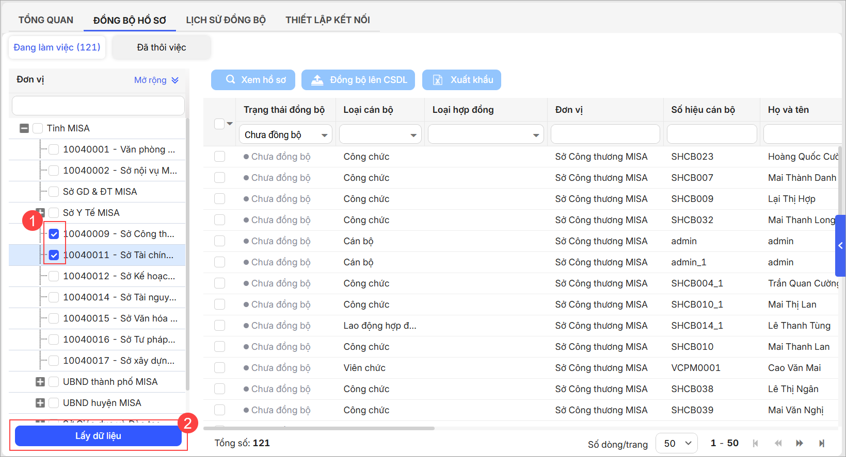Click the magnifier icon on Xem hồ sơ
Screen dimensions: 846x457
231,80
